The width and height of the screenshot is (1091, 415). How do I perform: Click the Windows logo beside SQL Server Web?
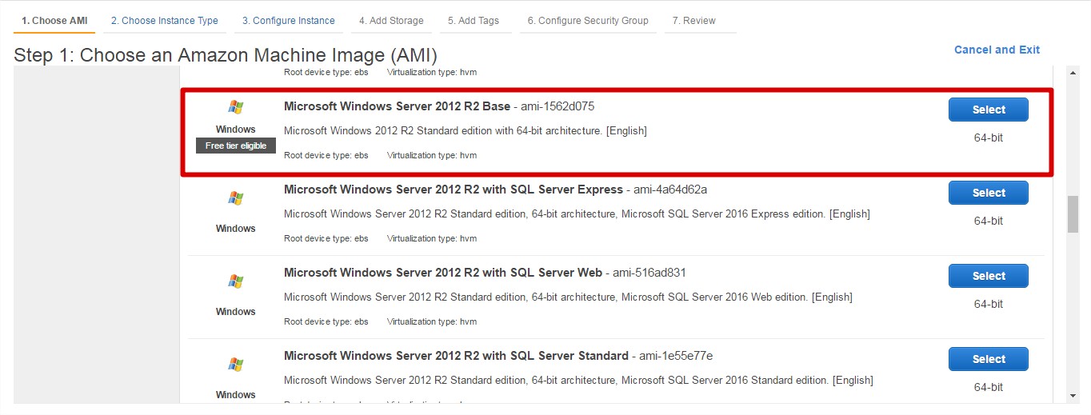pyautogui.click(x=235, y=281)
